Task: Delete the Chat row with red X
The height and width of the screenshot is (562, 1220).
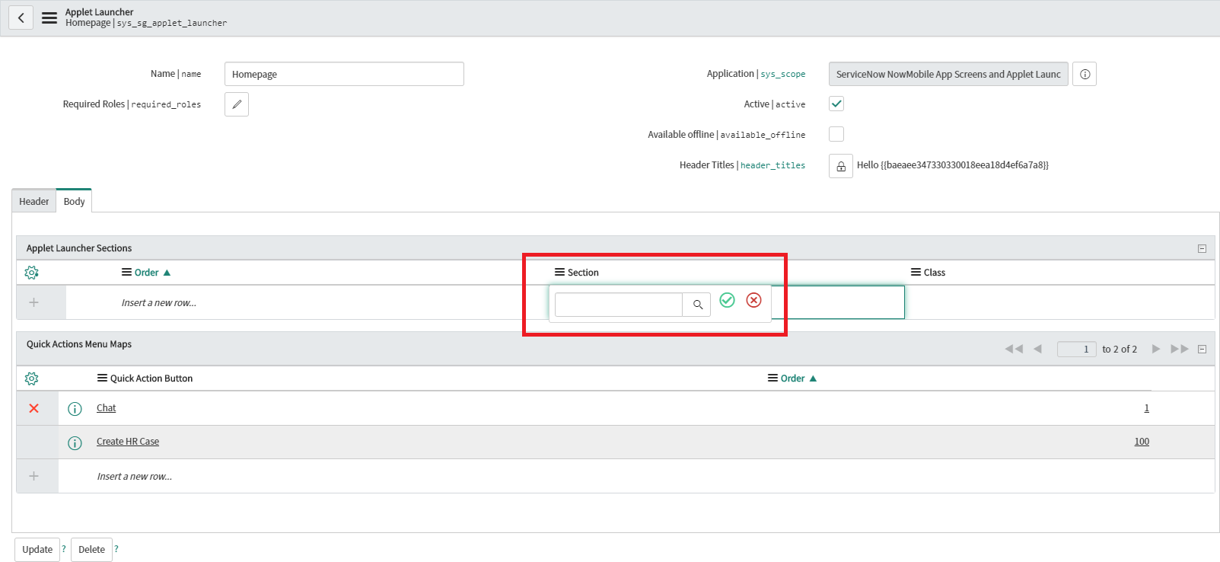Action: point(33,408)
